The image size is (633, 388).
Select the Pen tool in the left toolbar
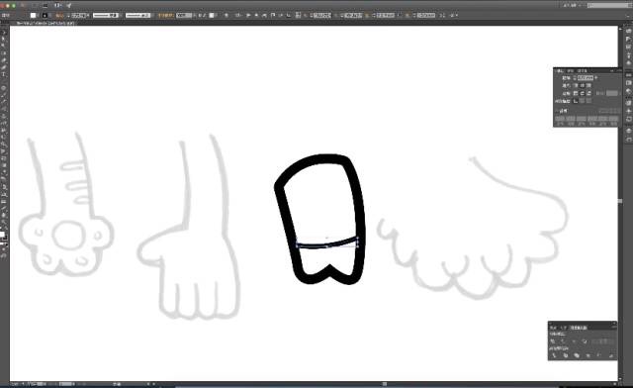(x=3, y=59)
